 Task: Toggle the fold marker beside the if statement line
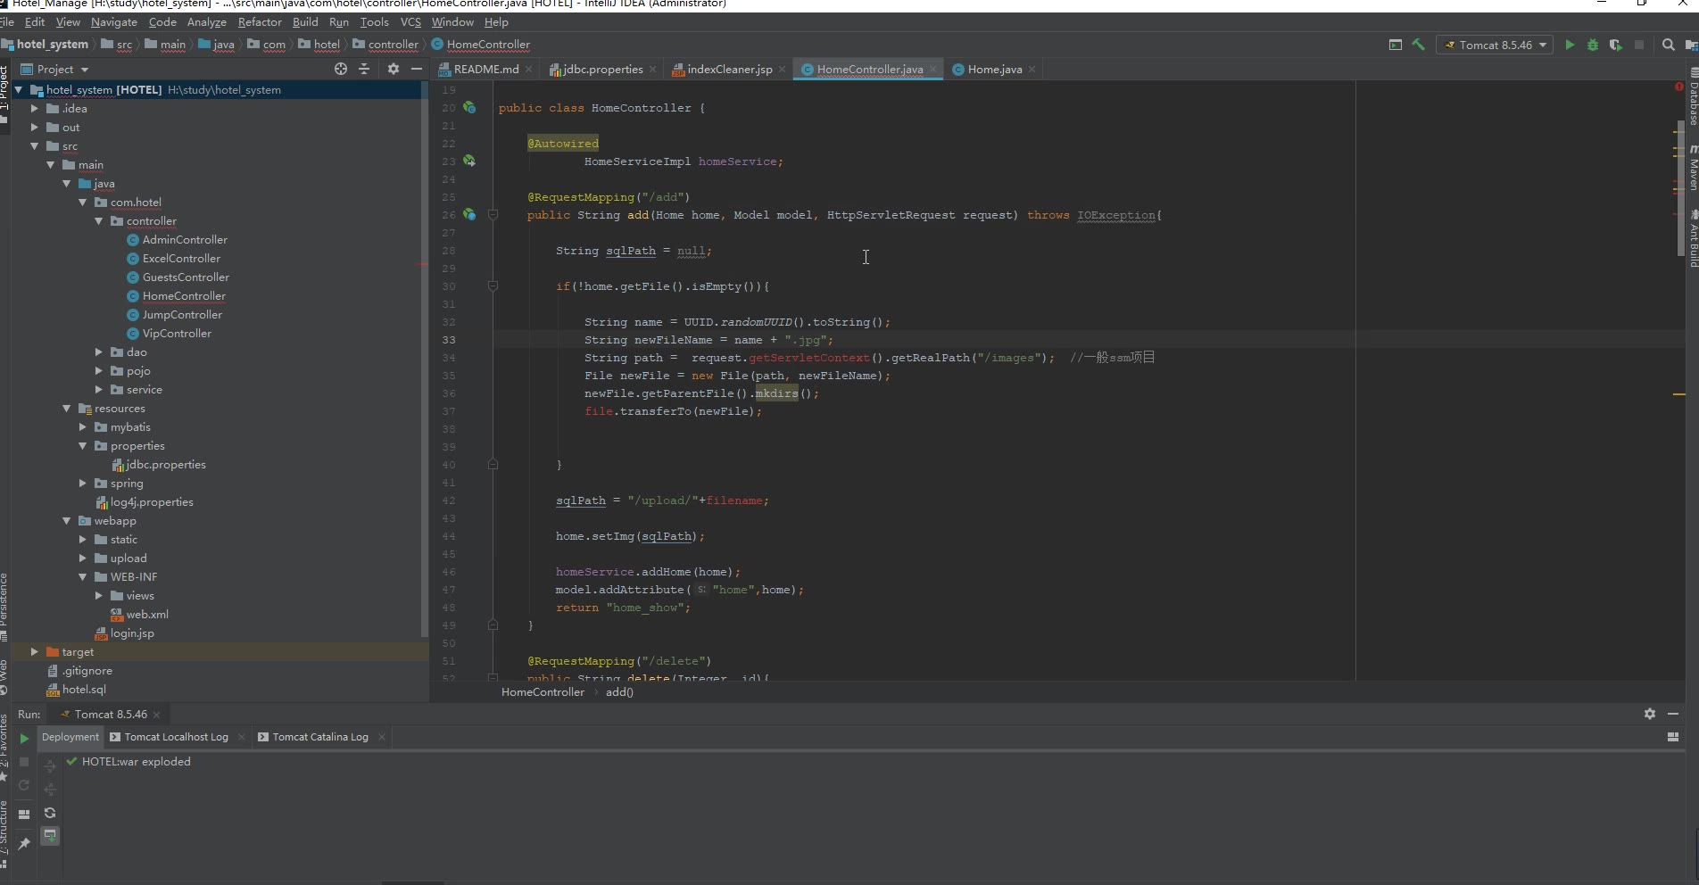pyautogui.click(x=493, y=286)
